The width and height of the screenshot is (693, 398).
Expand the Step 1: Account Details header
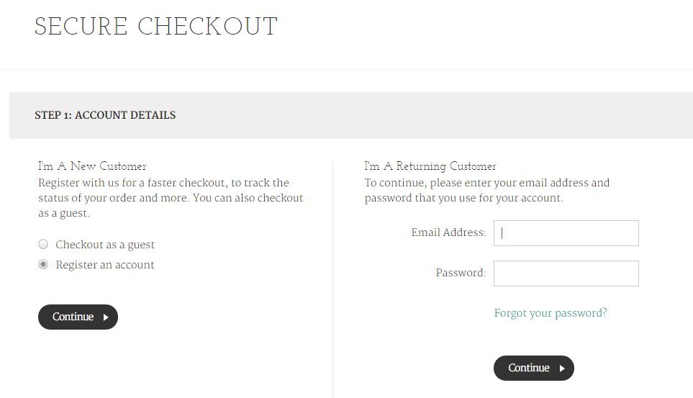pyautogui.click(x=105, y=115)
